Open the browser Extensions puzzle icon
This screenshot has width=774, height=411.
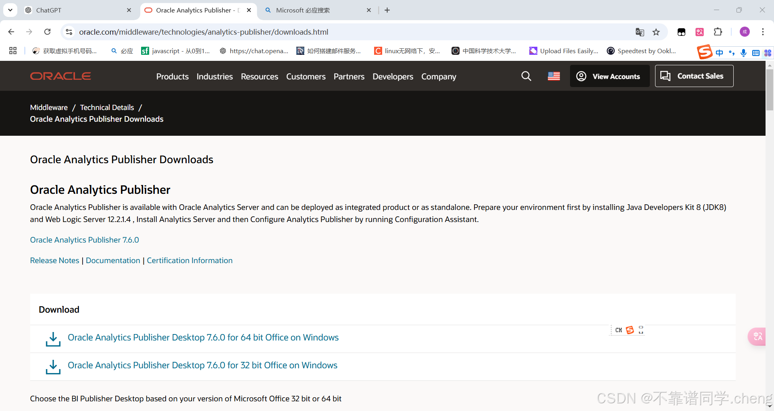718,32
